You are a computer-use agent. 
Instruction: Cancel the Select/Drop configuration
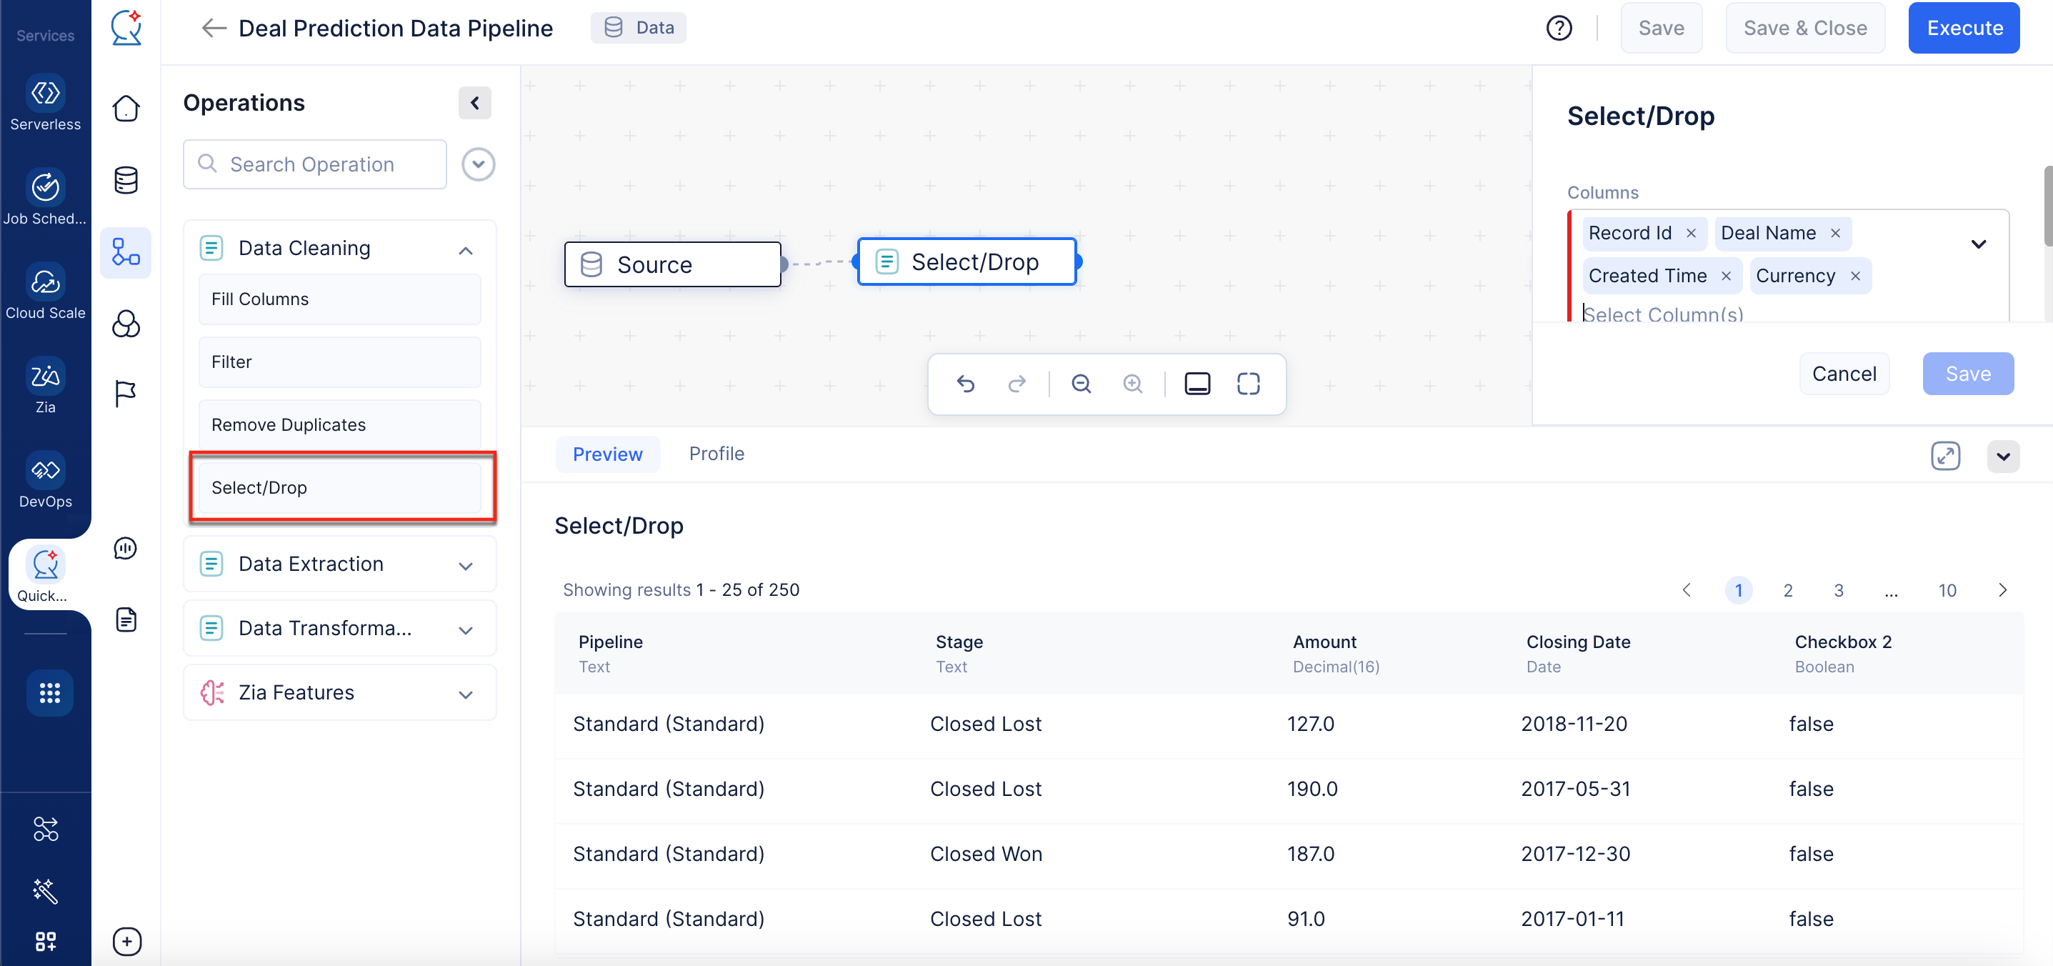(x=1844, y=374)
